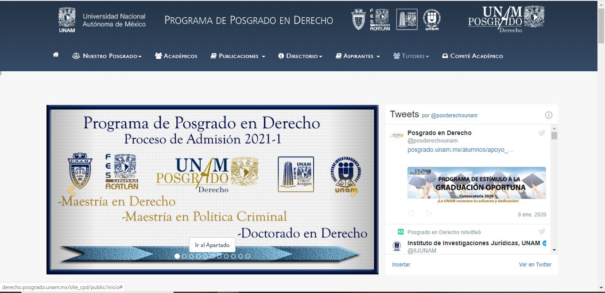This screenshot has height=293, width=605.
Task: Expand the Nuestro Posgrado dropdown menu
Action: coord(107,56)
